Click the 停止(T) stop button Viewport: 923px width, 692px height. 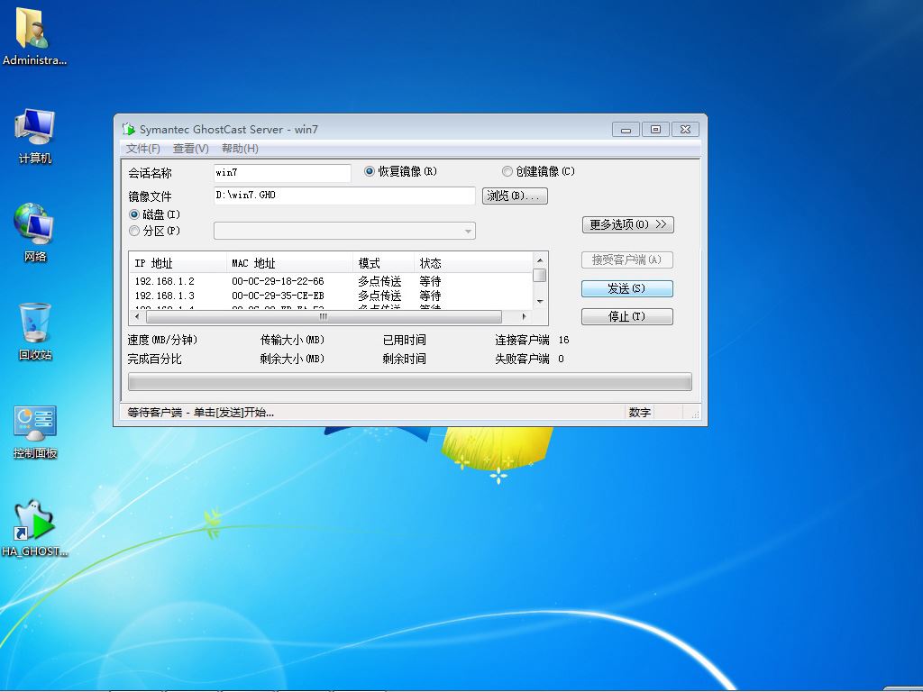627,316
